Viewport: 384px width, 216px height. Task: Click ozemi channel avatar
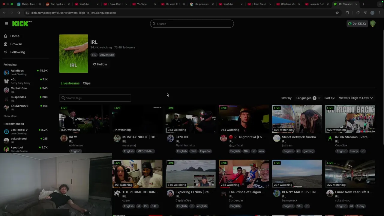tap(117, 193)
